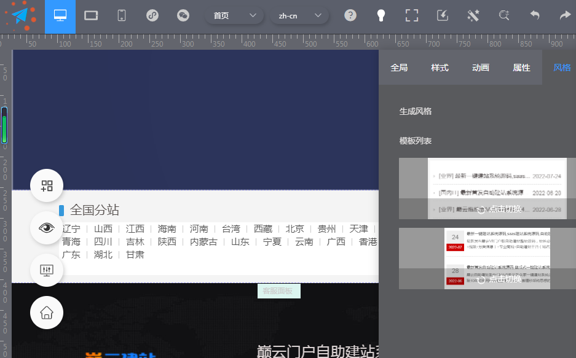Select the 辽宁 province link
The image size is (576, 358).
(x=71, y=228)
